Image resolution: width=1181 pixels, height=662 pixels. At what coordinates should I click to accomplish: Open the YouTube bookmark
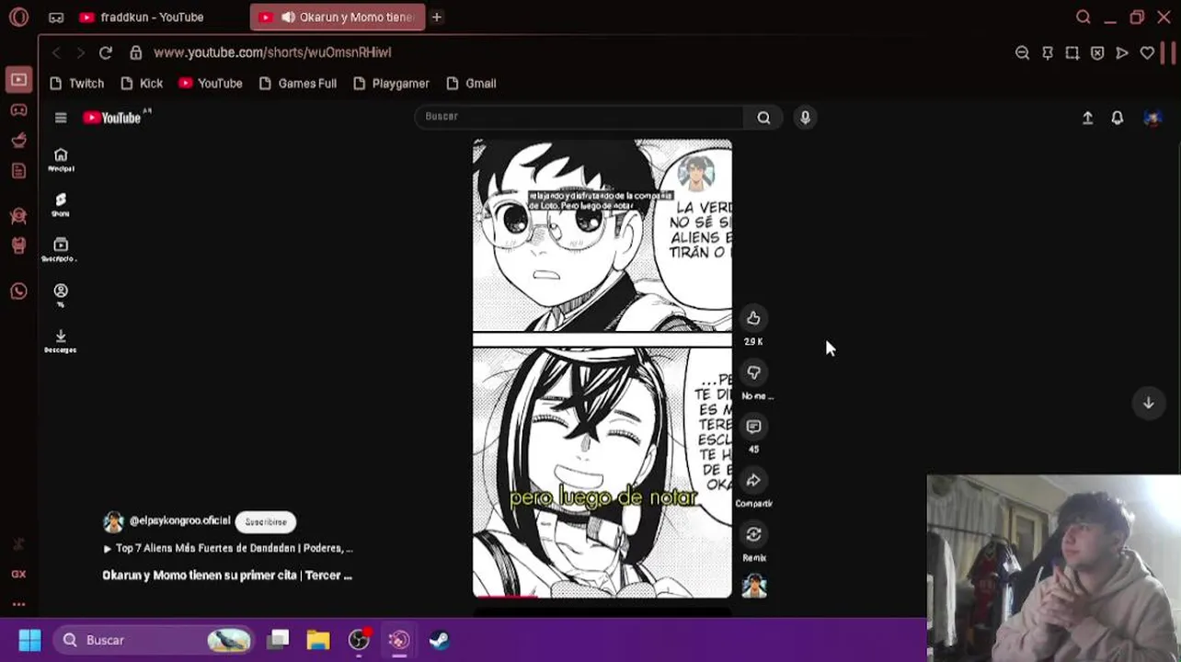point(211,84)
